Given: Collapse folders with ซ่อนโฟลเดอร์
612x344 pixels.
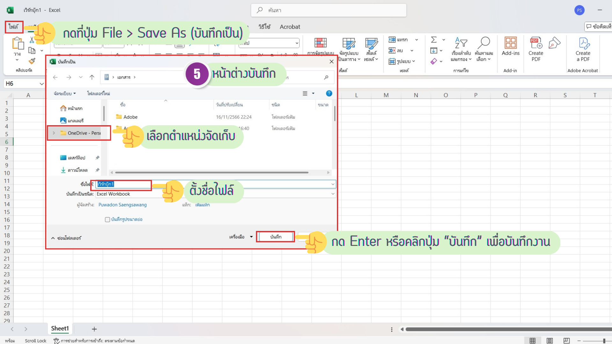Looking at the screenshot, I should (x=66, y=238).
